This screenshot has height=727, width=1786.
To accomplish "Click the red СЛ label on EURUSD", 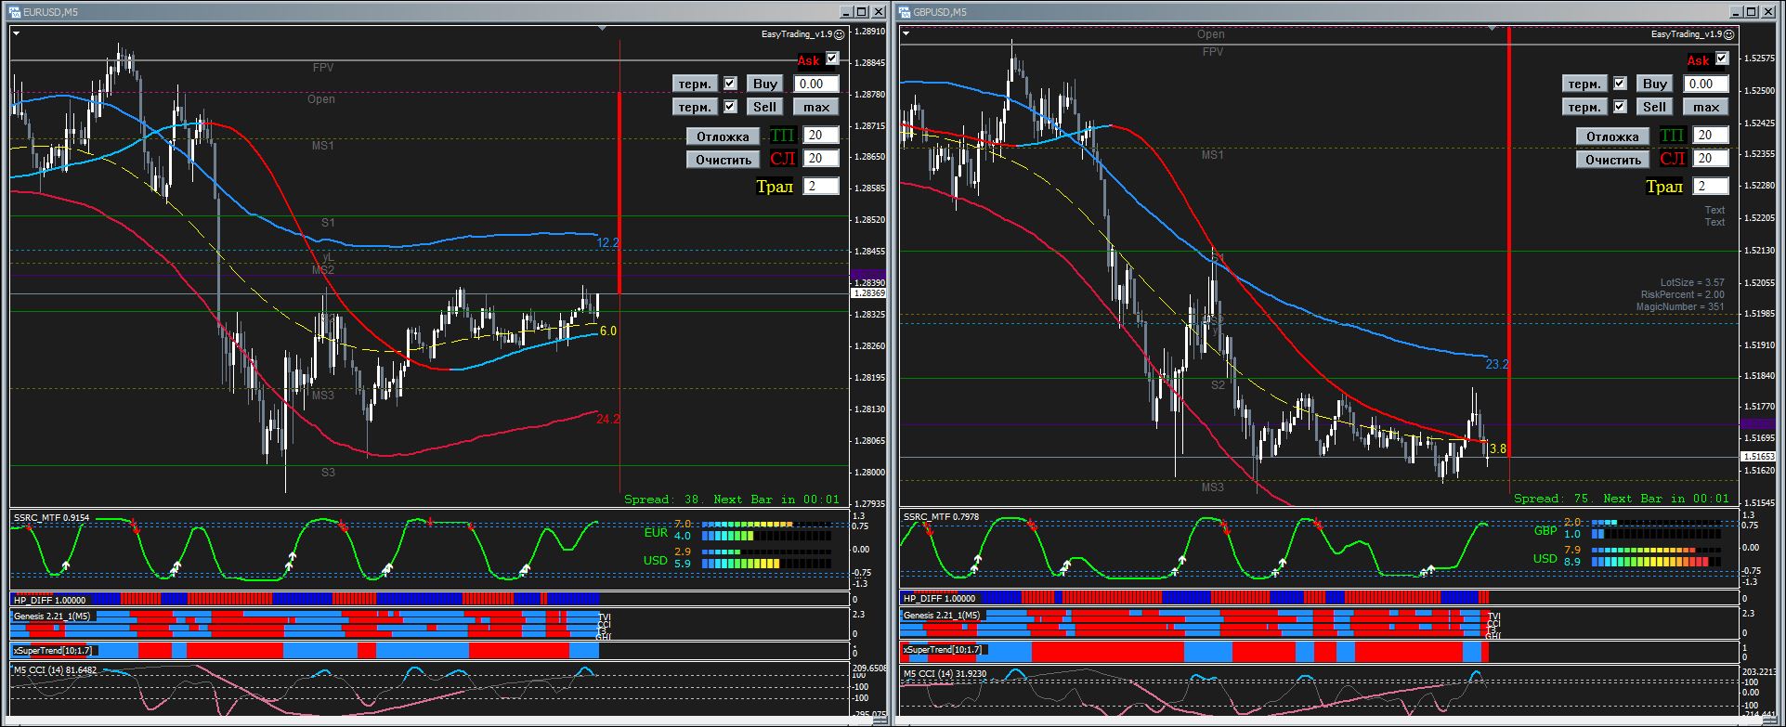I will click(783, 159).
